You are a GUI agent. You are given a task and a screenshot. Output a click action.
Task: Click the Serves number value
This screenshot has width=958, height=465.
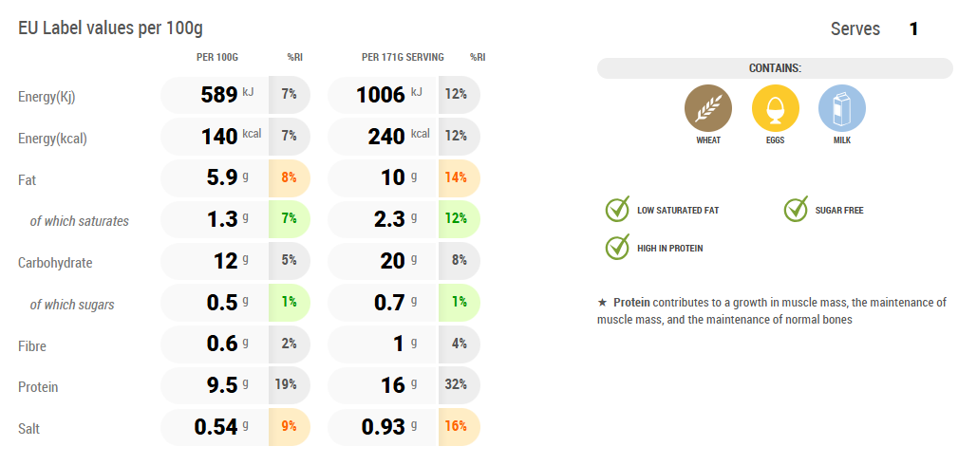click(913, 29)
